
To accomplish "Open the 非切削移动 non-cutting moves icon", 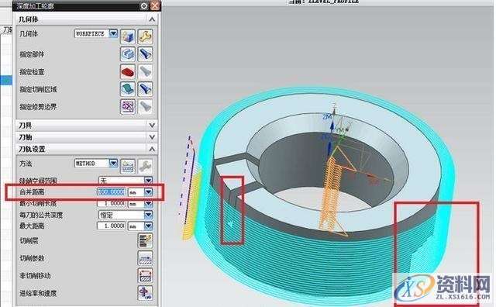I will click(x=145, y=276).
